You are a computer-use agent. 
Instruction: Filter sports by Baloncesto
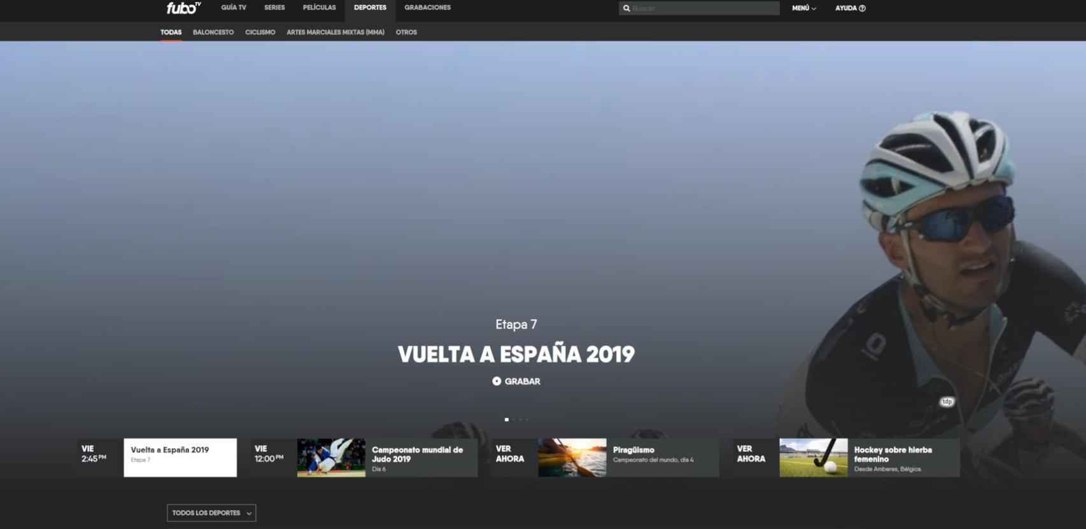point(213,32)
